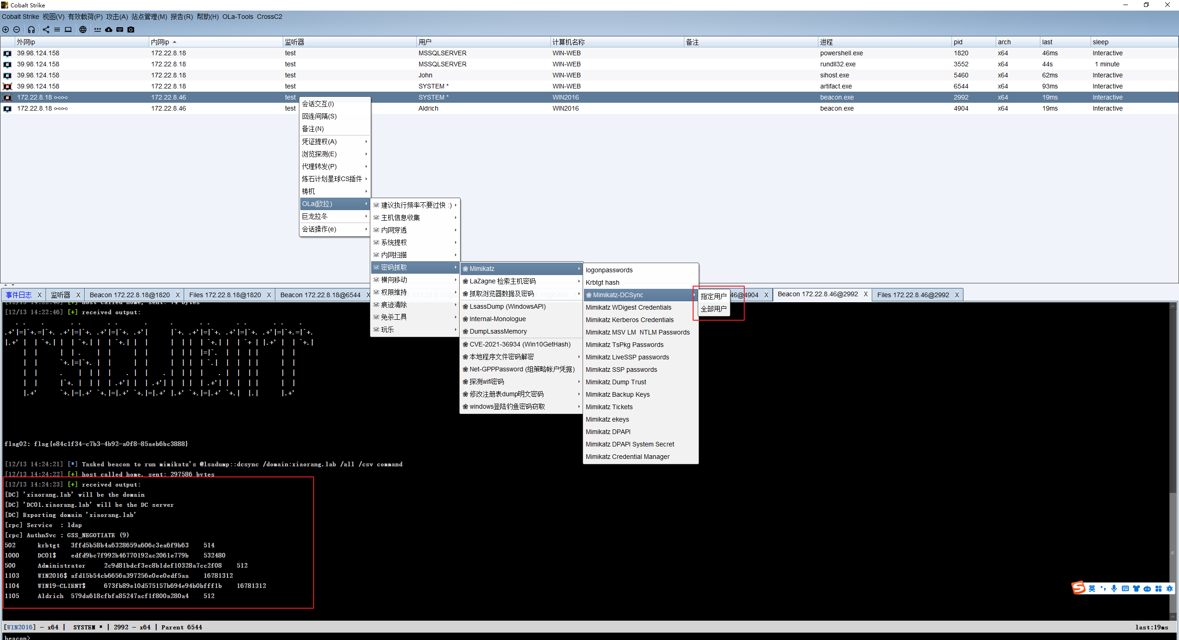Click Mimikatz Kerberos Credentials entry
The width and height of the screenshot is (1179, 640).
click(641, 320)
